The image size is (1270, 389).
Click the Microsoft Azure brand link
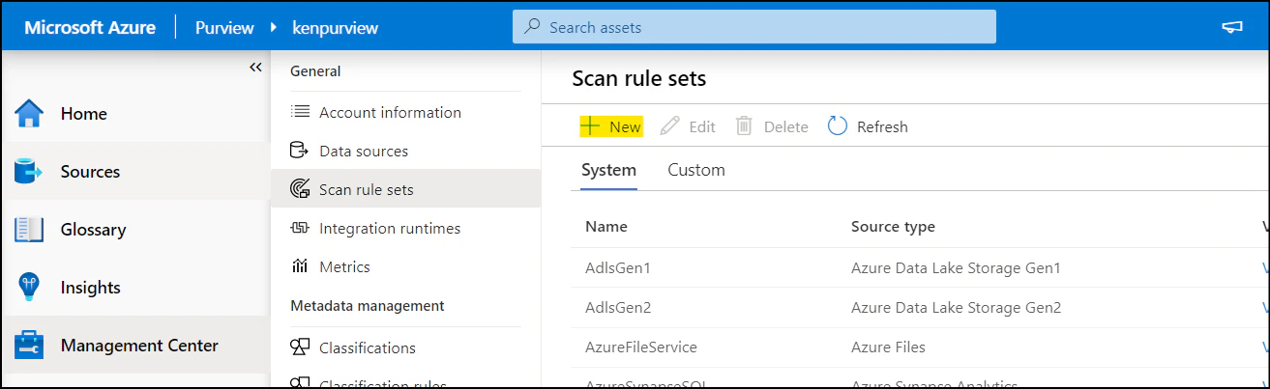coord(90,27)
